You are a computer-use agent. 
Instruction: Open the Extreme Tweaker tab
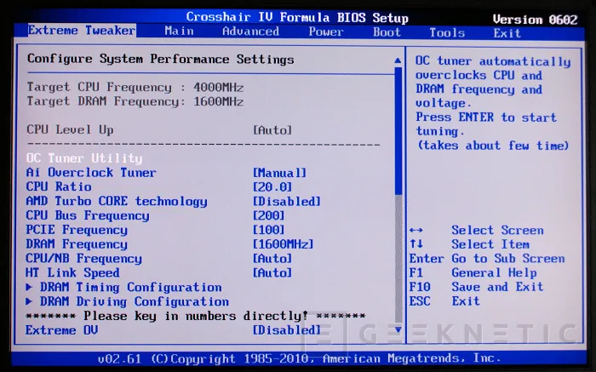click(x=82, y=31)
